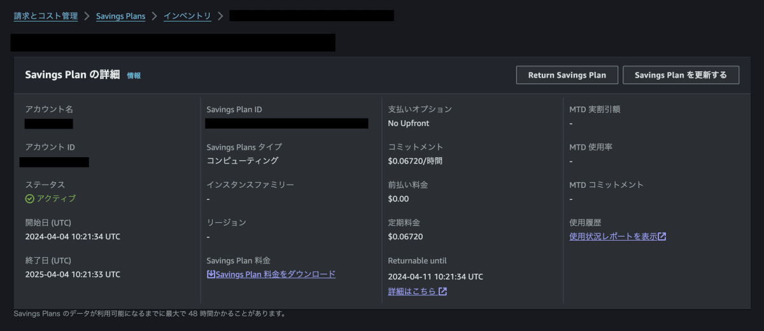Open the Savings Plan 料金をダウンロード link

275,274
